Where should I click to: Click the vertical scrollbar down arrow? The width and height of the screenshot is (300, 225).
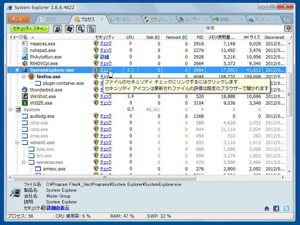289,172
